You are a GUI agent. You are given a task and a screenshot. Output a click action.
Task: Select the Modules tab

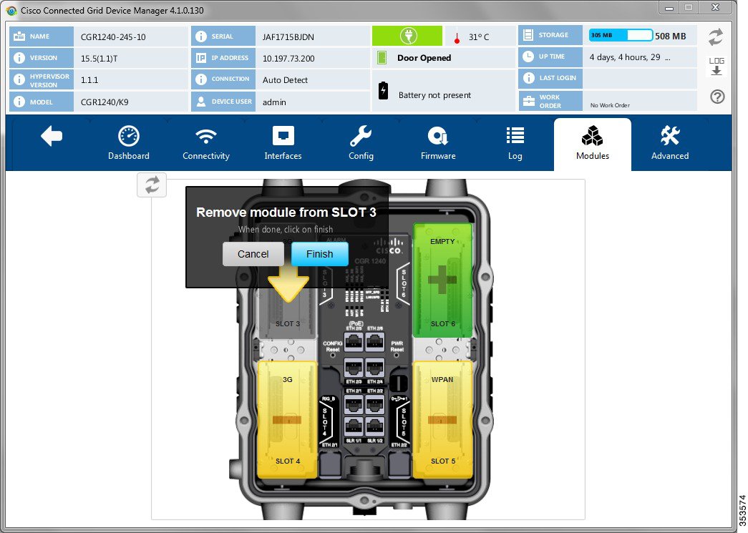pos(593,144)
